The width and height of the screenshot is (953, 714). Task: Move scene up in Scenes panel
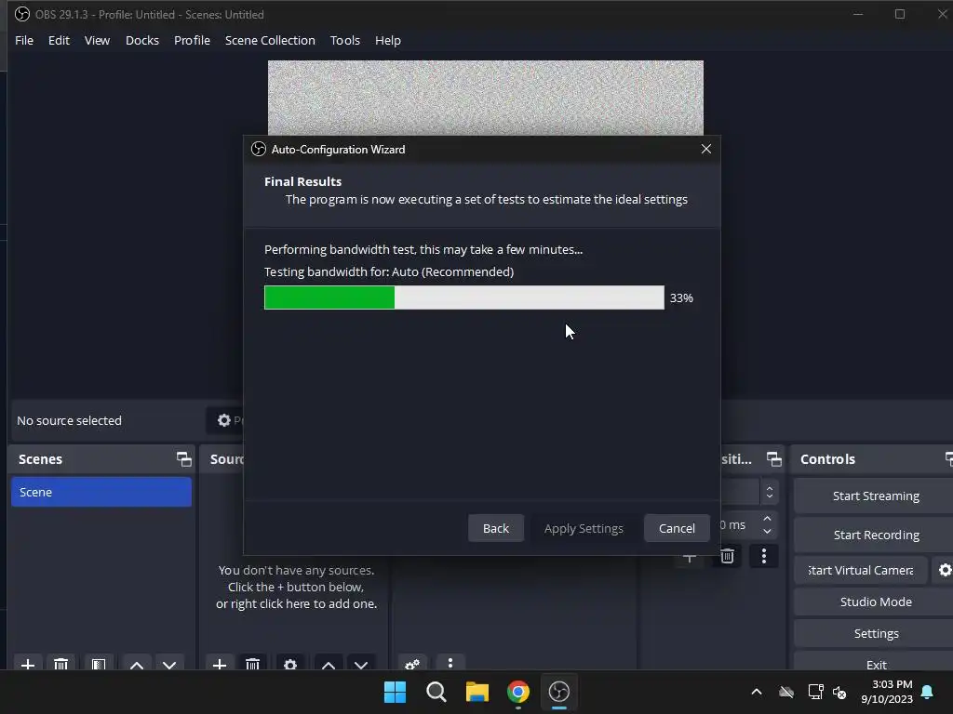tap(137, 664)
